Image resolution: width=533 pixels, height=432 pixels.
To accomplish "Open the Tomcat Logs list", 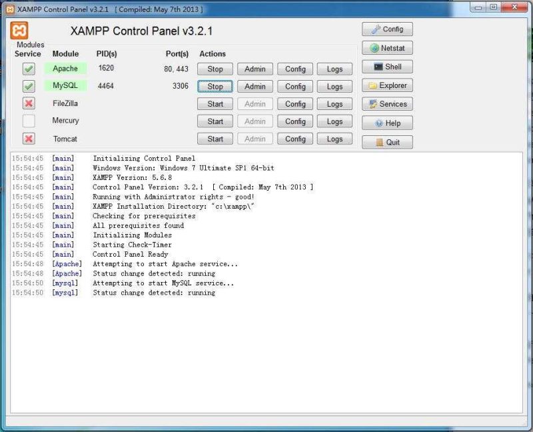I will tap(334, 139).
